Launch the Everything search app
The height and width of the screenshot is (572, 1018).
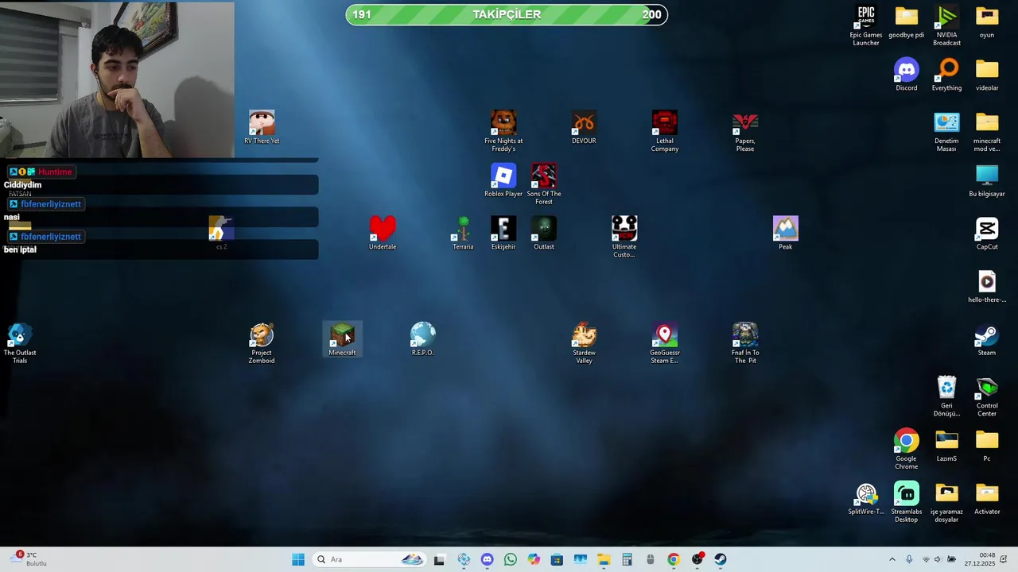[946, 75]
